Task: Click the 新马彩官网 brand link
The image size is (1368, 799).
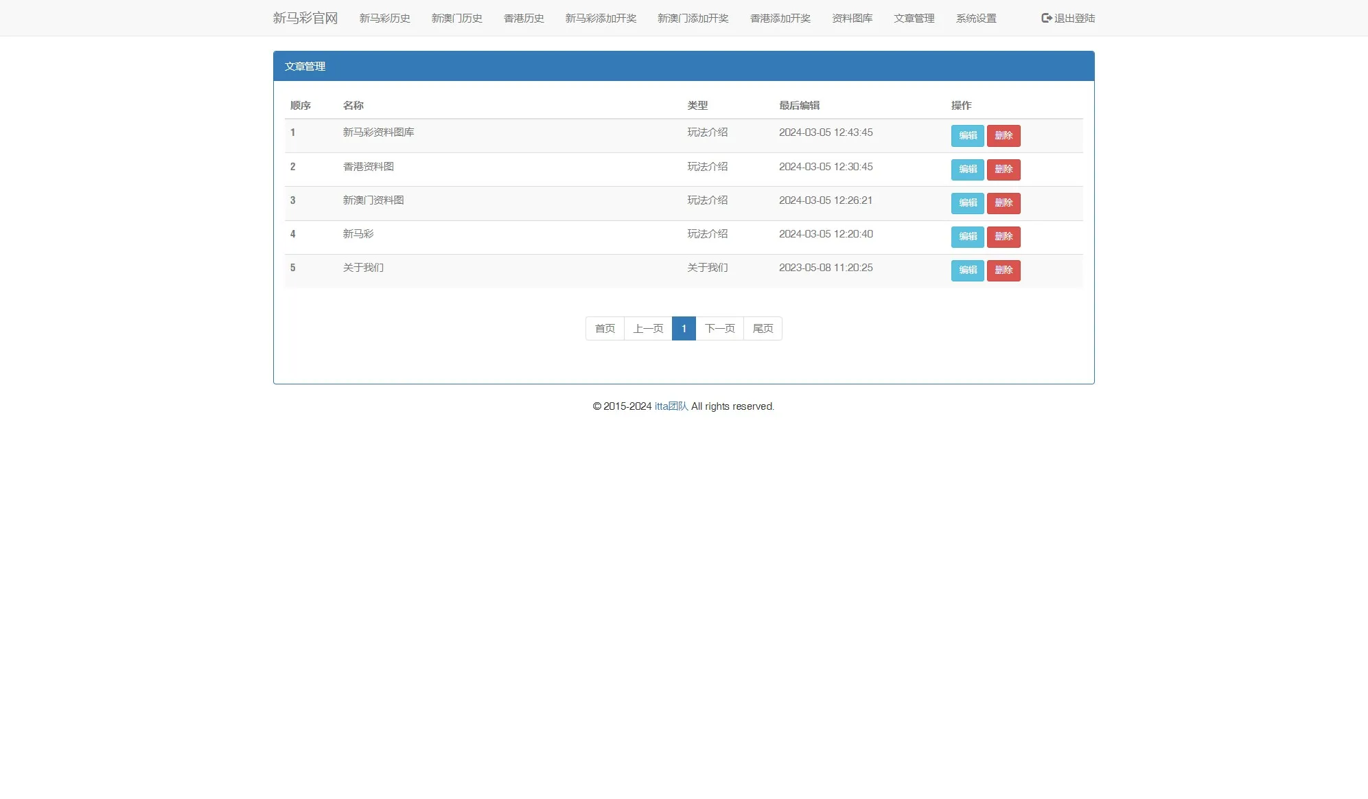Action: click(x=305, y=17)
